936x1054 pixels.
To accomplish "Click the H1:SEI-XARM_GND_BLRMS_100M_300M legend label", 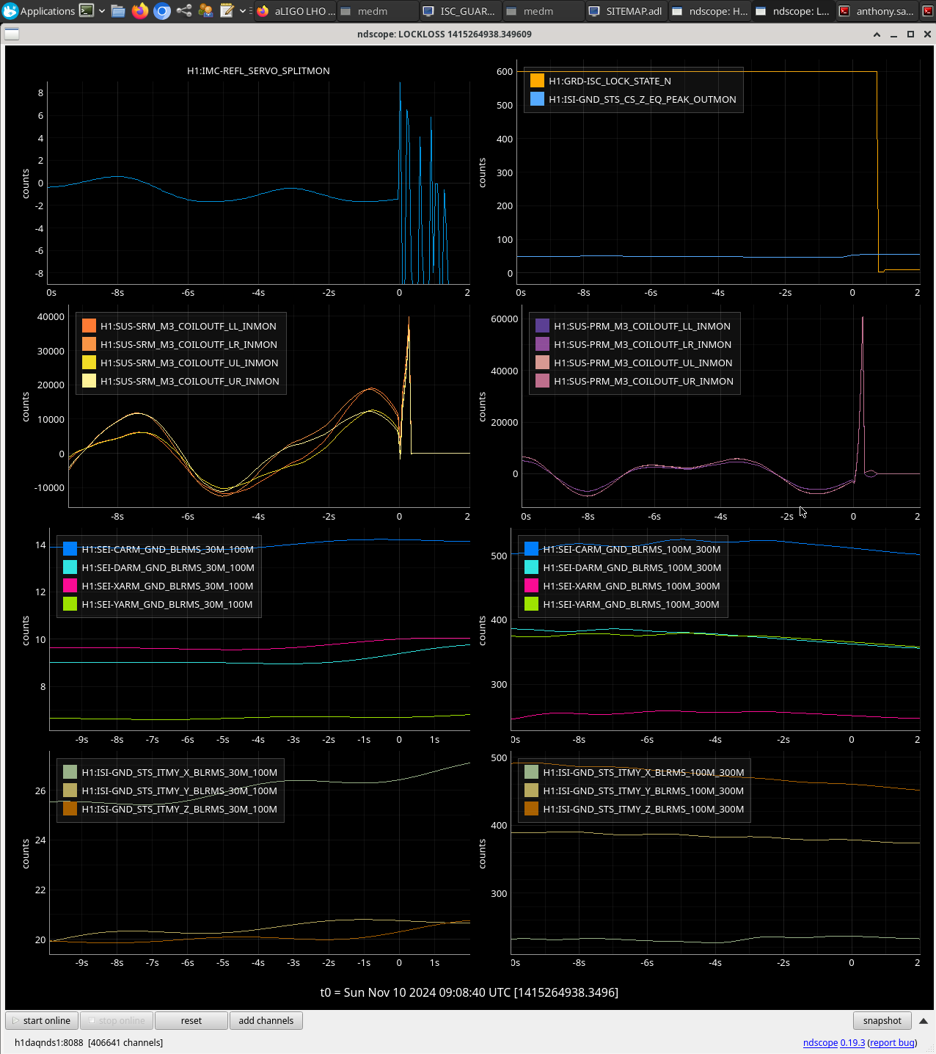I will (632, 586).
